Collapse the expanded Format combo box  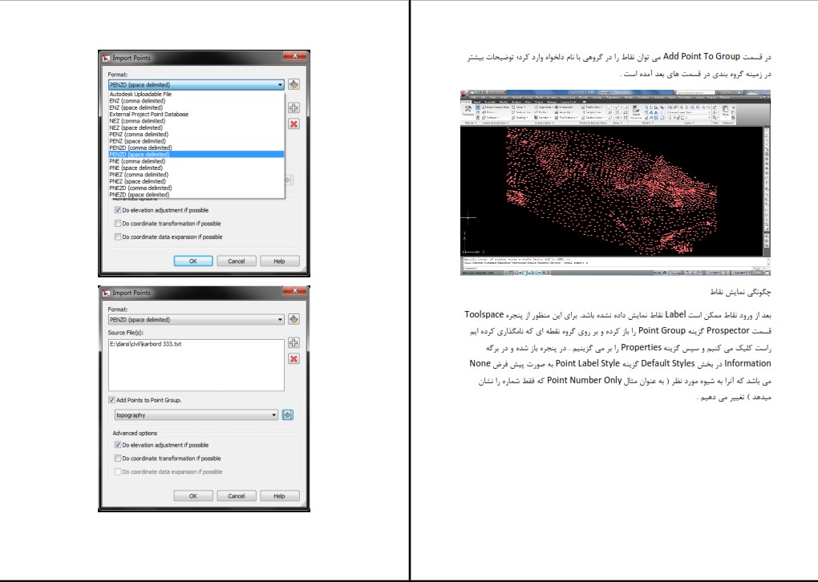196,84
